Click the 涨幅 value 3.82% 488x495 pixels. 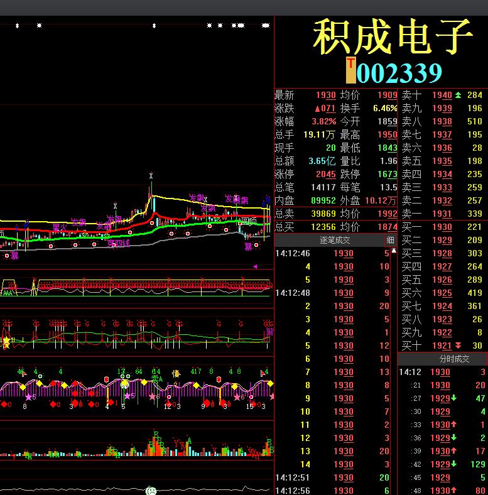(x=324, y=121)
